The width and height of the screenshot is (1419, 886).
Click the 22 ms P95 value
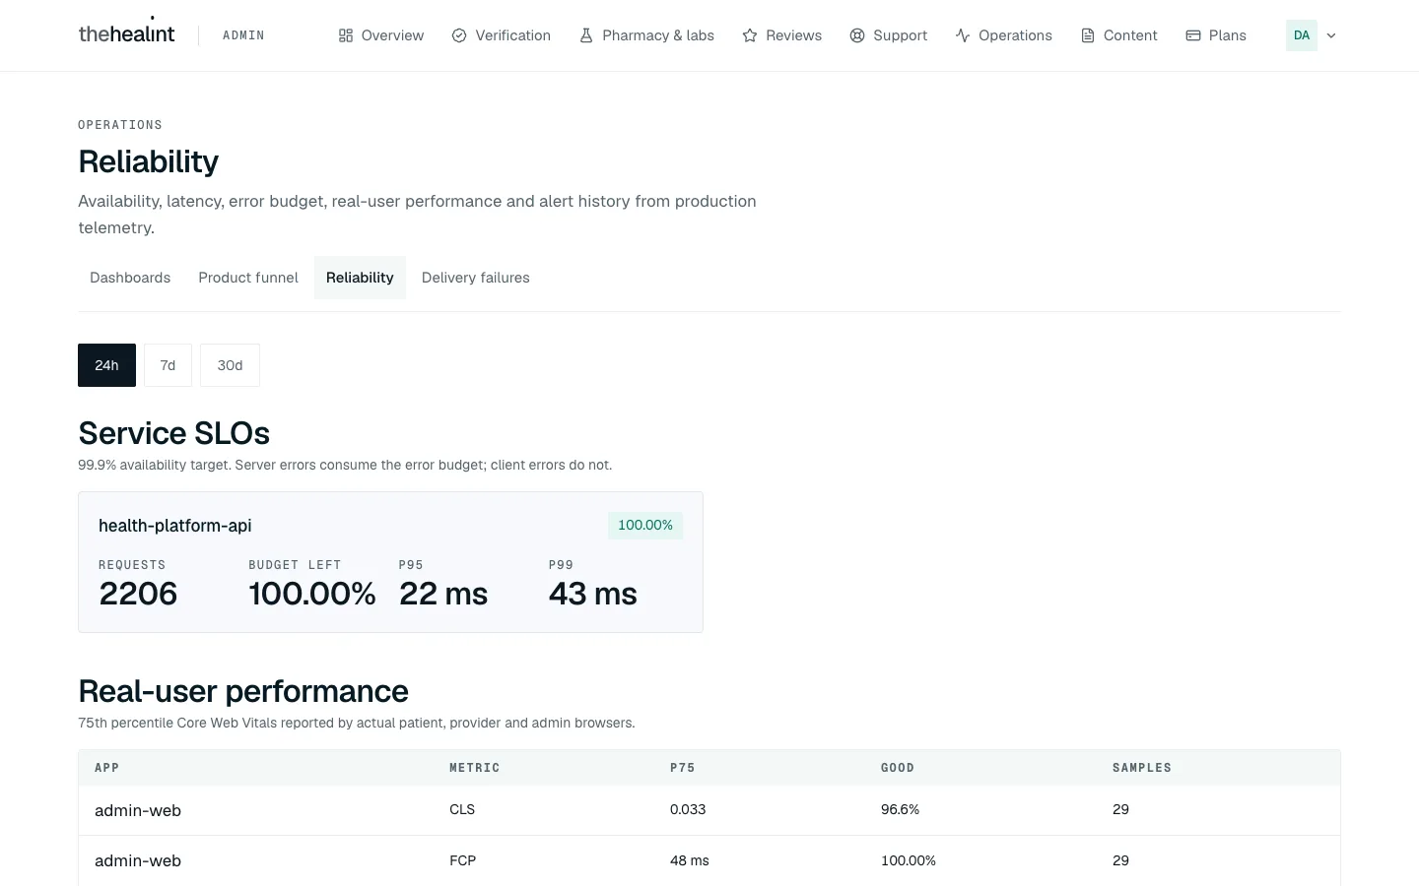pyautogui.click(x=443, y=594)
